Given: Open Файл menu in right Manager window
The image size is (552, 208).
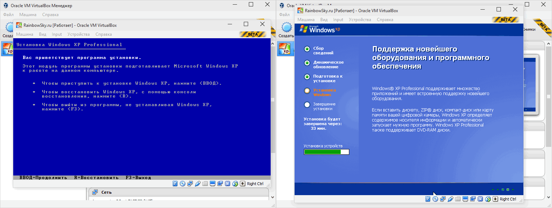Looking at the screenshot, I should click(285, 15).
